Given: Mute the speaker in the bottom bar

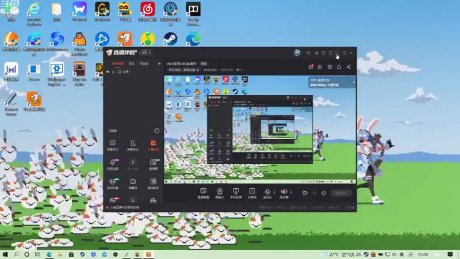Looking at the screenshot, I should (283, 193).
